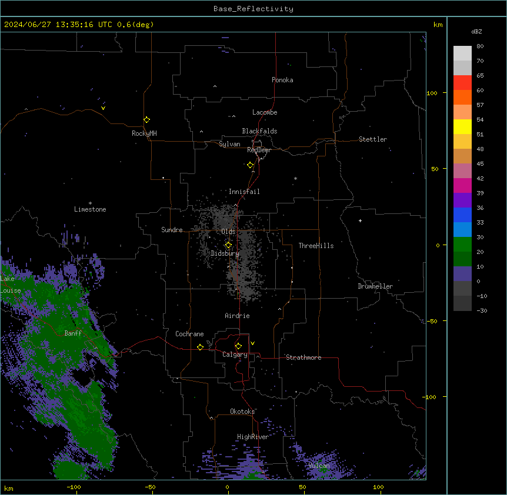The height and width of the screenshot is (495, 507).
Task: Click the Sylvan label
Action: pyautogui.click(x=229, y=144)
